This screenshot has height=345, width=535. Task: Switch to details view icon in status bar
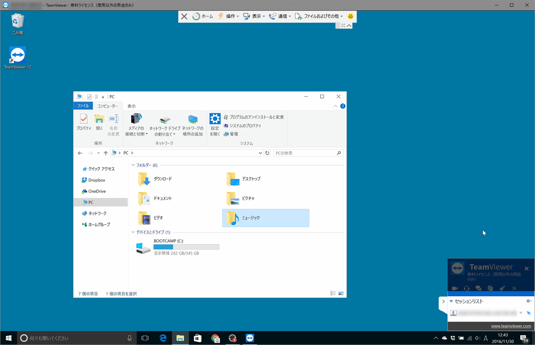(333, 294)
